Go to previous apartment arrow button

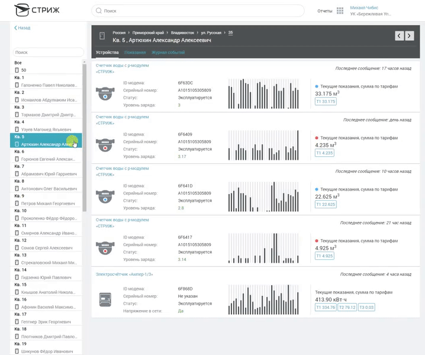399,35
